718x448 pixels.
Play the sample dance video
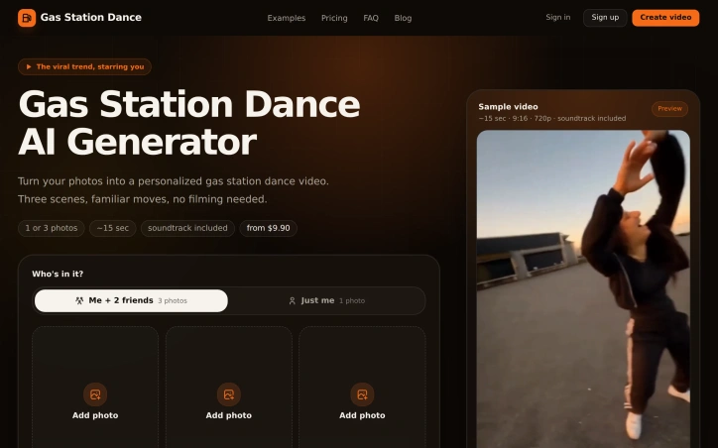point(583,289)
